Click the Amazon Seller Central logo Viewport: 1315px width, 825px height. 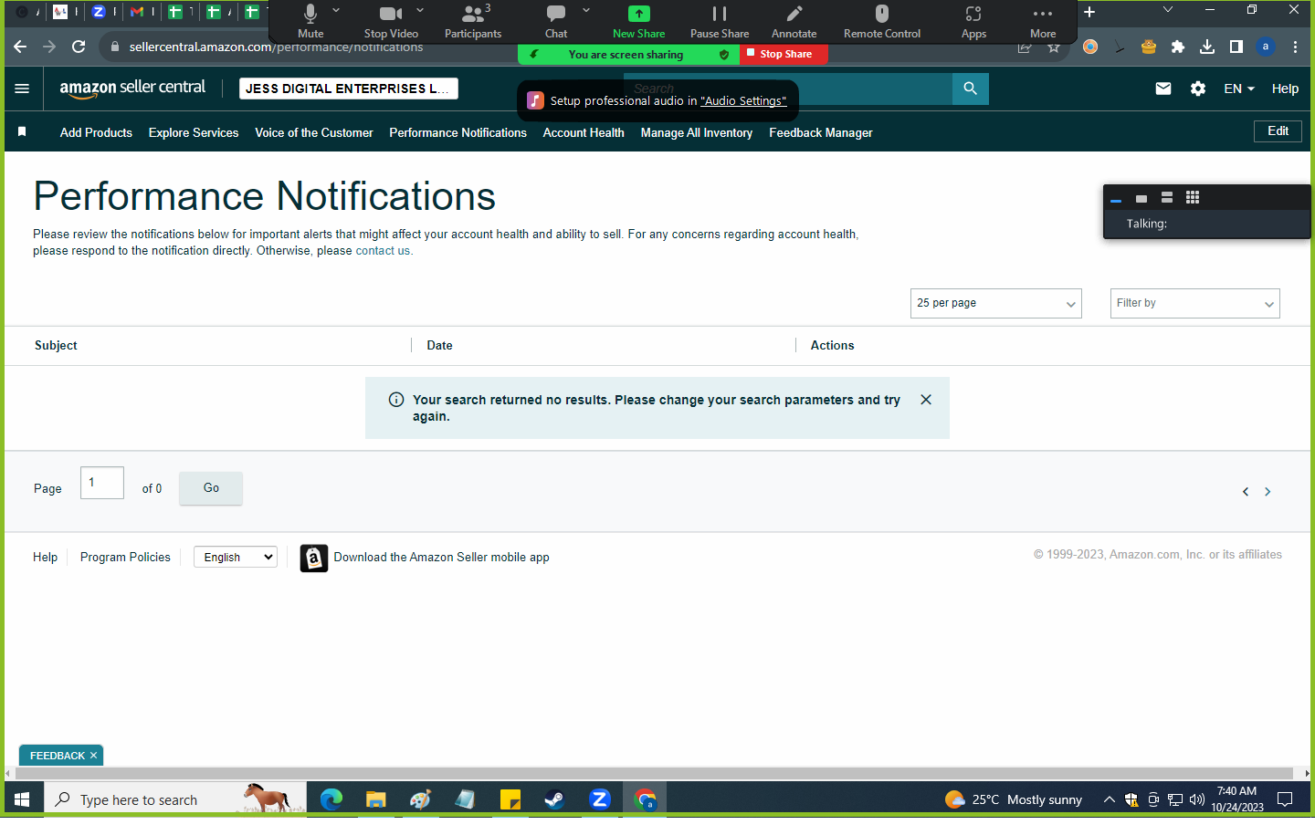pyautogui.click(x=132, y=89)
